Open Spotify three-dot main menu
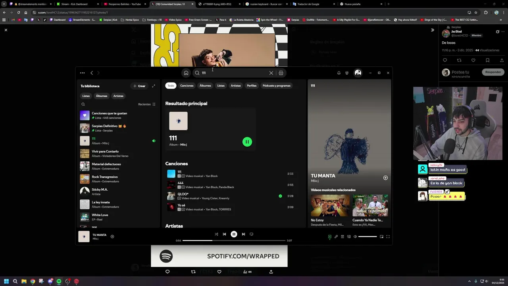The image size is (508, 286). coord(82,73)
